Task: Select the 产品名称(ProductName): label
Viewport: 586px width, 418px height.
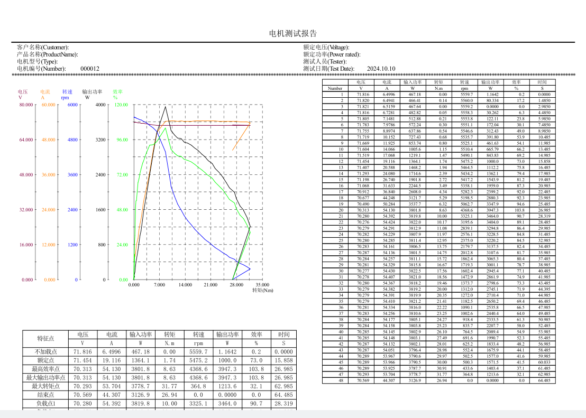Action: (48, 54)
